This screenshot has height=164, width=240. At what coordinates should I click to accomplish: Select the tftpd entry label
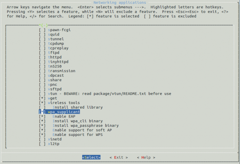[54, 53]
